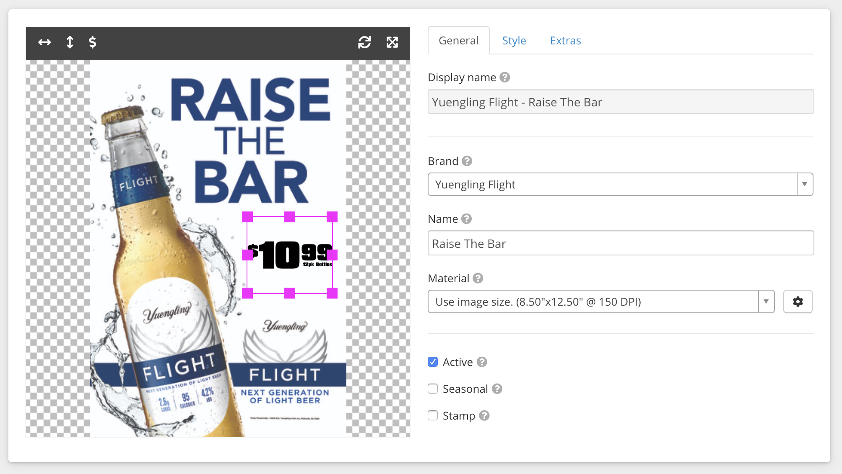Click the Name input field
This screenshot has height=474, width=842.
point(621,243)
